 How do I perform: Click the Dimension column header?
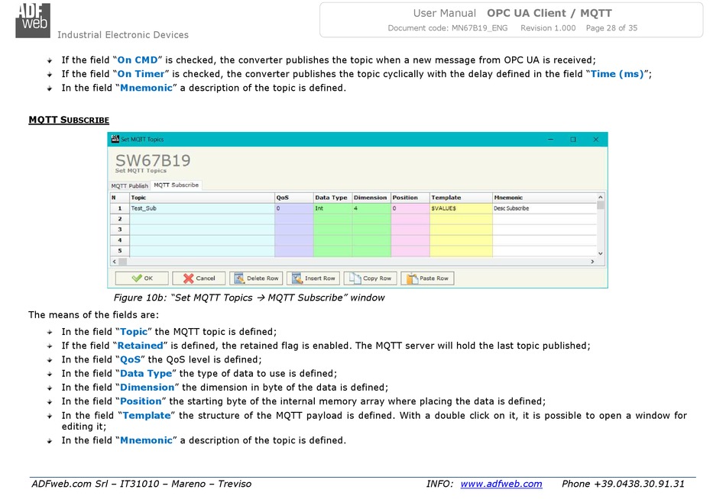click(371, 198)
